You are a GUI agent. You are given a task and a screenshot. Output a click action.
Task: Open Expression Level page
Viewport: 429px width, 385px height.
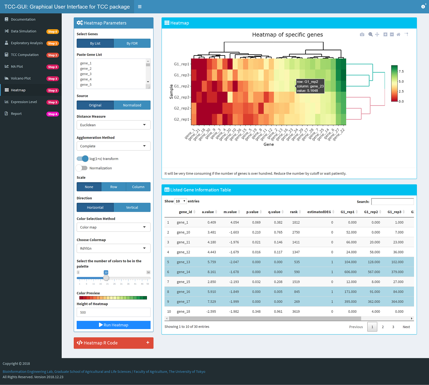[31, 102]
